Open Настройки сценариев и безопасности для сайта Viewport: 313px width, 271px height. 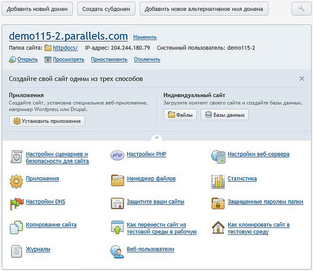(58, 158)
